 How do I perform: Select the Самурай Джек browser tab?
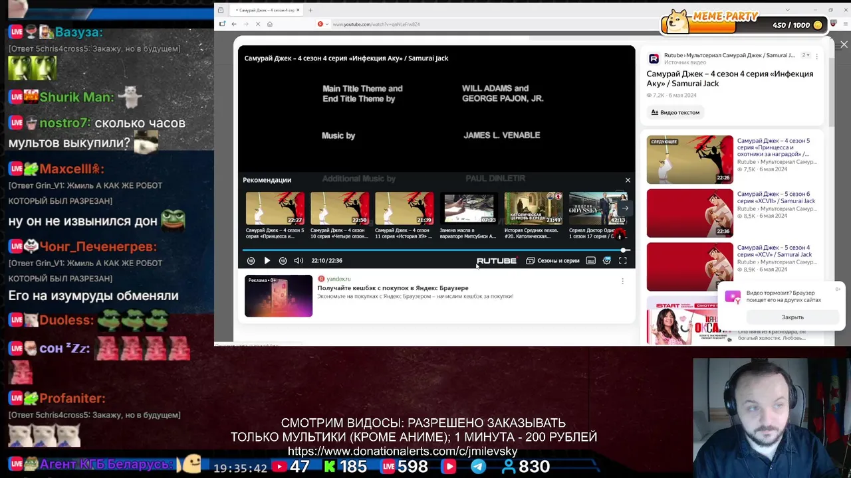(265, 10)
